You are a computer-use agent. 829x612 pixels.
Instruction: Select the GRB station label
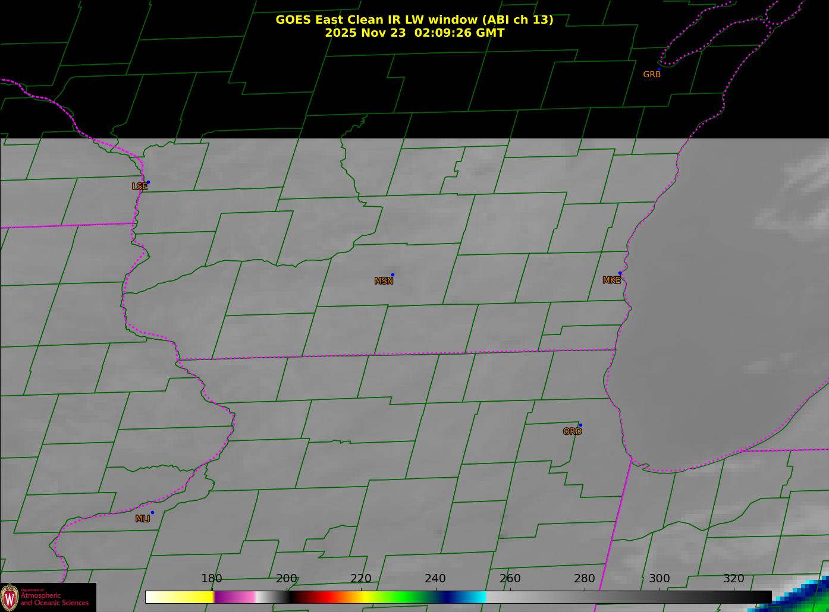[652, 75]
